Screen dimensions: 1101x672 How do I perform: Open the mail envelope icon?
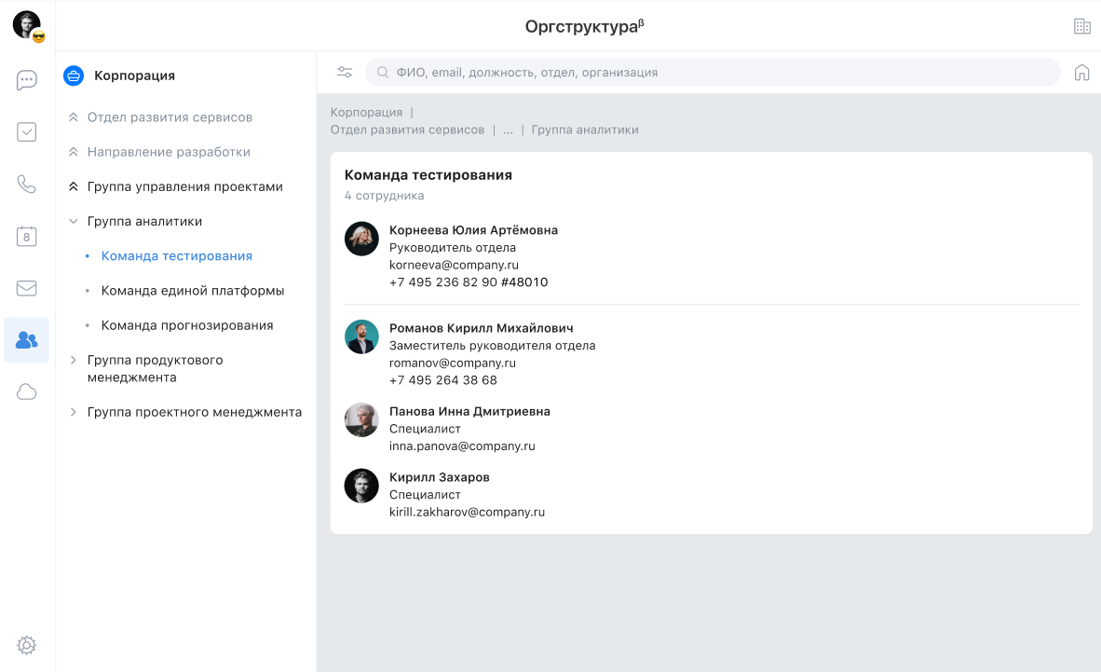point(27,288)
